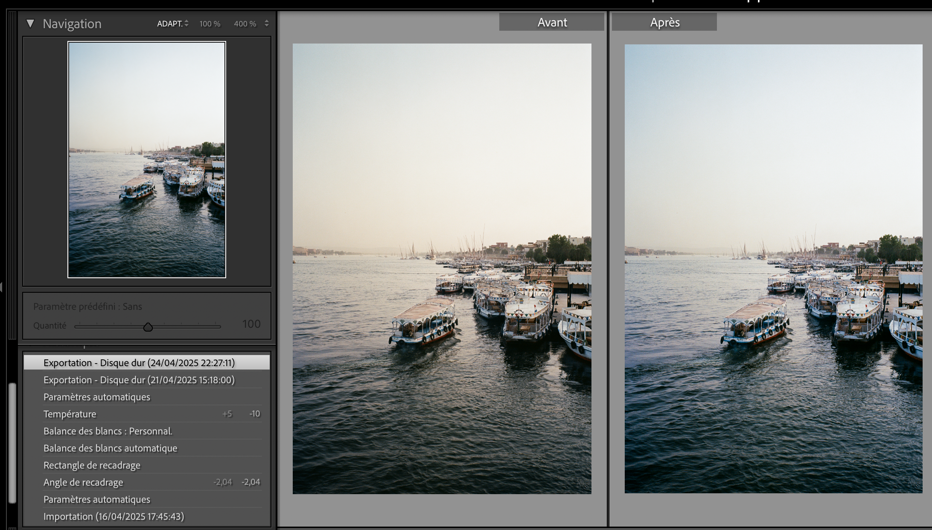Collapse the Navigation panel triangle

pyautogui.click(x=30, y=23)
